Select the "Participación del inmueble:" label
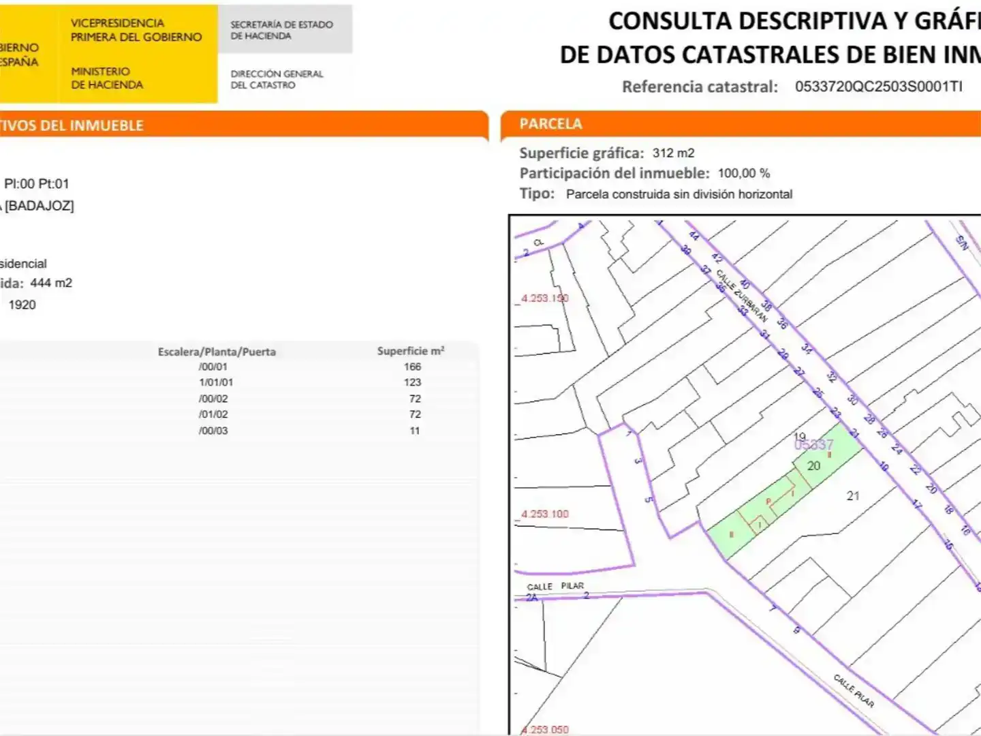The width and height of the screenshot is (981, 736). pos(614,173)
